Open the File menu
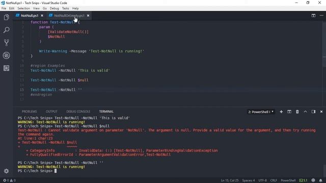Viewport: 326px width, 183px height. click(x=4, y=8)
